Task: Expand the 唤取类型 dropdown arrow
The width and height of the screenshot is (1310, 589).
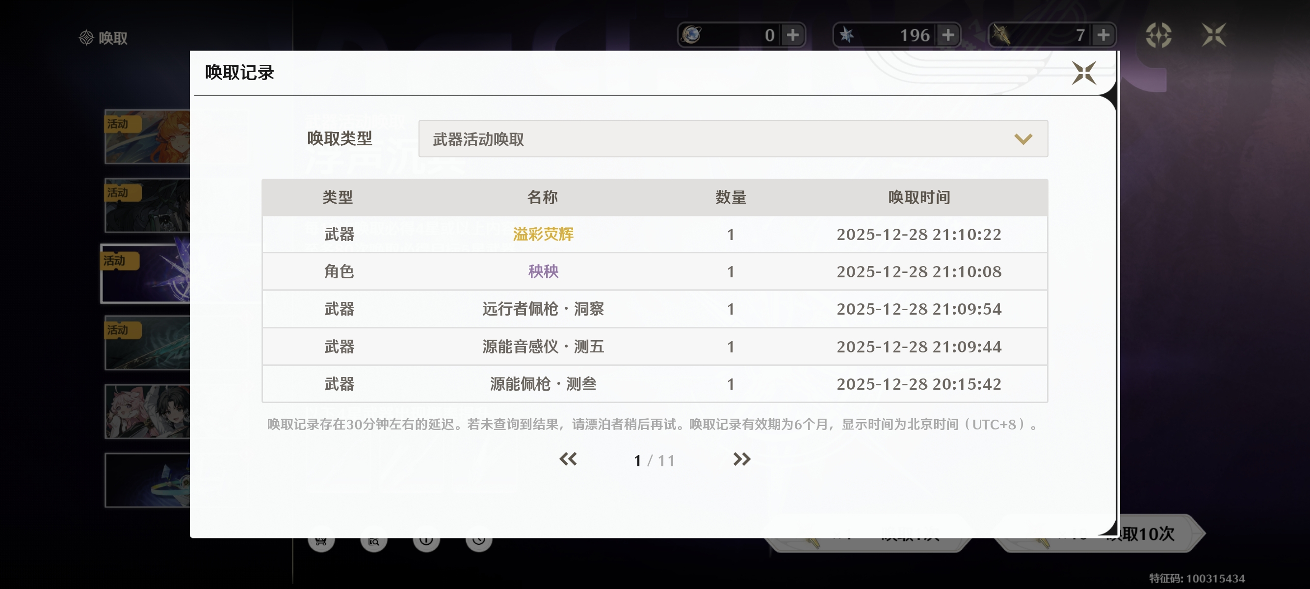Action: pos(1022,139)
